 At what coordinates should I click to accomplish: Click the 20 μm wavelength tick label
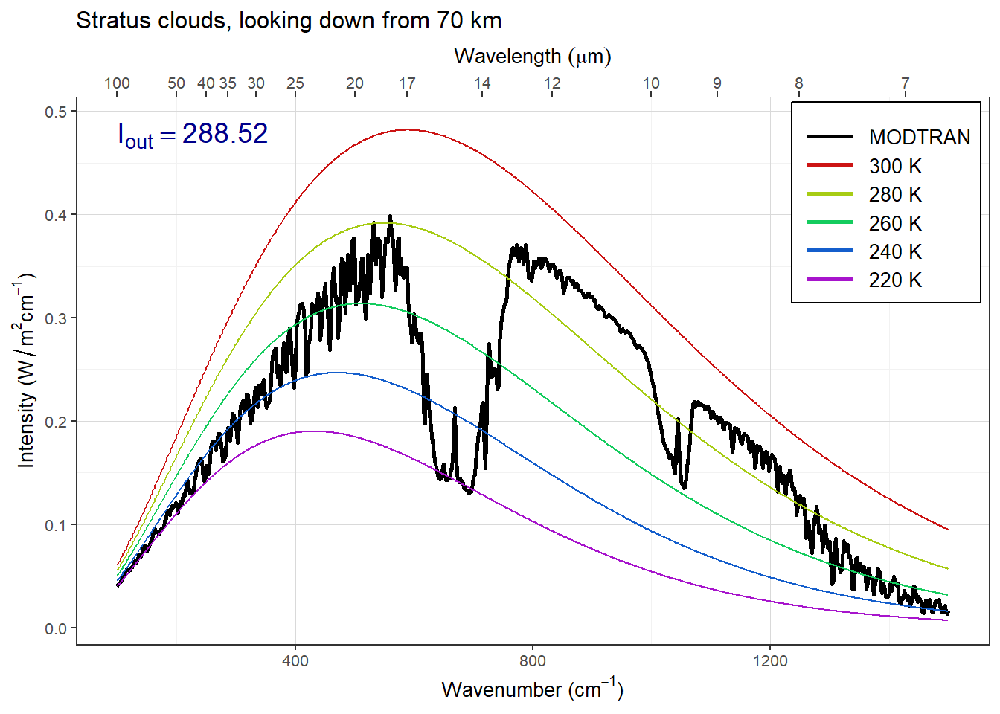355,83
